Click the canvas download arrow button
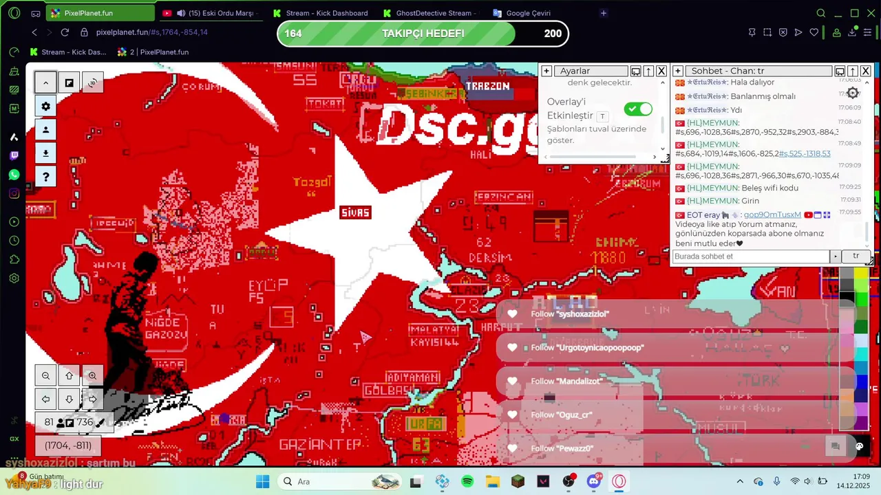881x495 pixels. pos(45,153)
